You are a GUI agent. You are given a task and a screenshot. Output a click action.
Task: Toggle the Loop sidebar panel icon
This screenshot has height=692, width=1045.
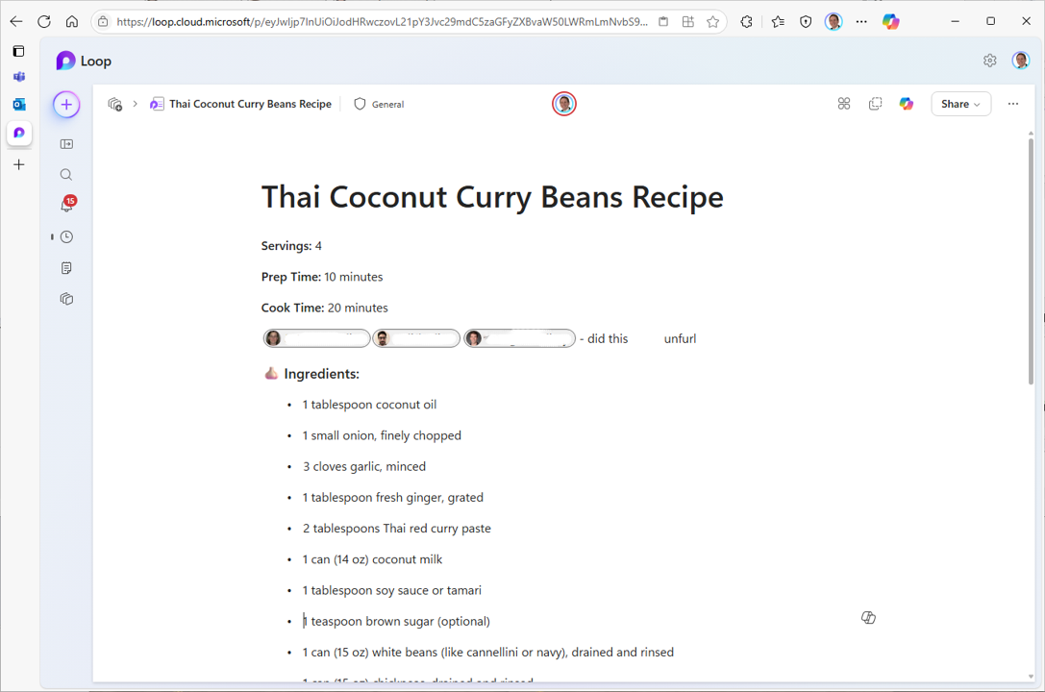pyautogui.click(x=66, y=144)
